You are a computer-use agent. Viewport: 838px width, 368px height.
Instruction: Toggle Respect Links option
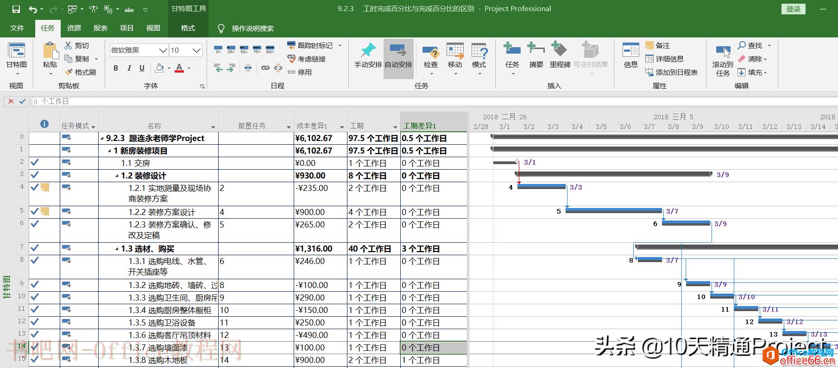307,59
